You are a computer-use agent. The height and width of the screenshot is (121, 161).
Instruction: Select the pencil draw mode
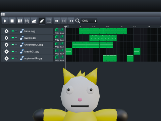coord(42,21)
